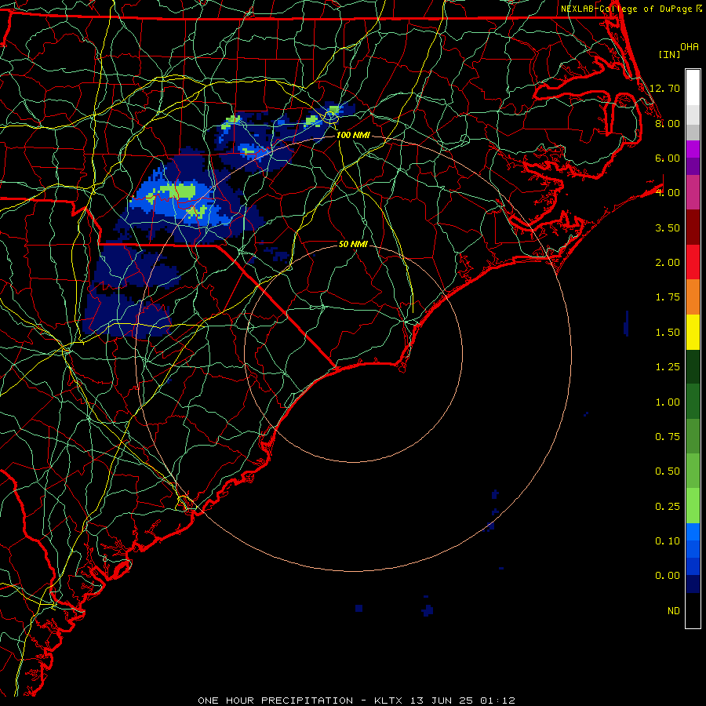Click the "1.00" legend value
This screenshot has height=706, width=706.
click(x=668, y=402)
